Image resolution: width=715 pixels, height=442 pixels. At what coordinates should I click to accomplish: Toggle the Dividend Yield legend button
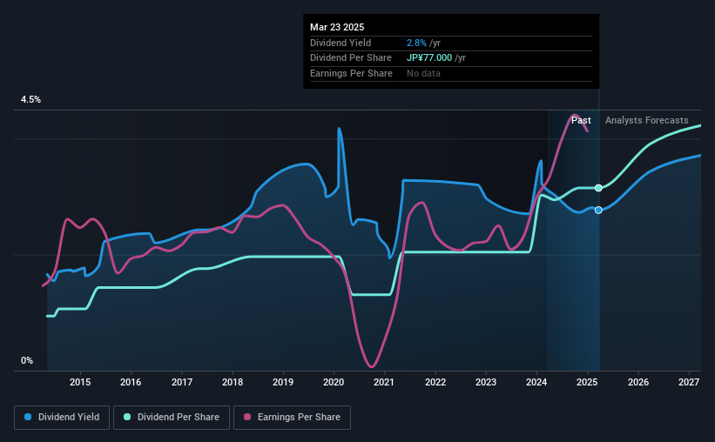pos(62,418)
